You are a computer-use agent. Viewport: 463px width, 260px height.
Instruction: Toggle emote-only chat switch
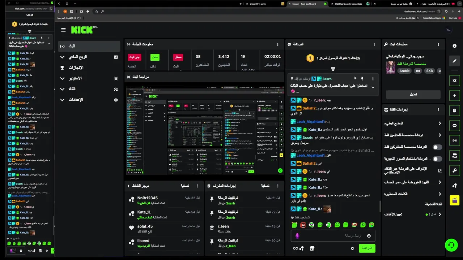coord(437,159)
